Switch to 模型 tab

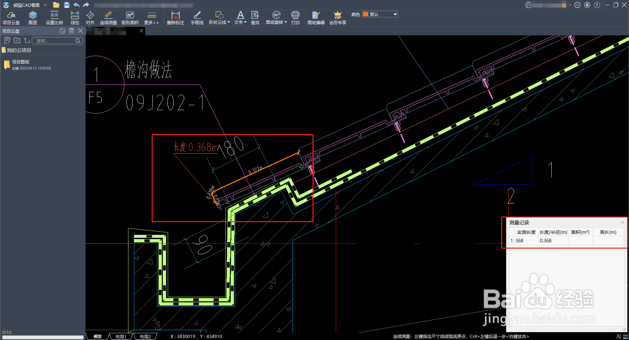point(97,336)
